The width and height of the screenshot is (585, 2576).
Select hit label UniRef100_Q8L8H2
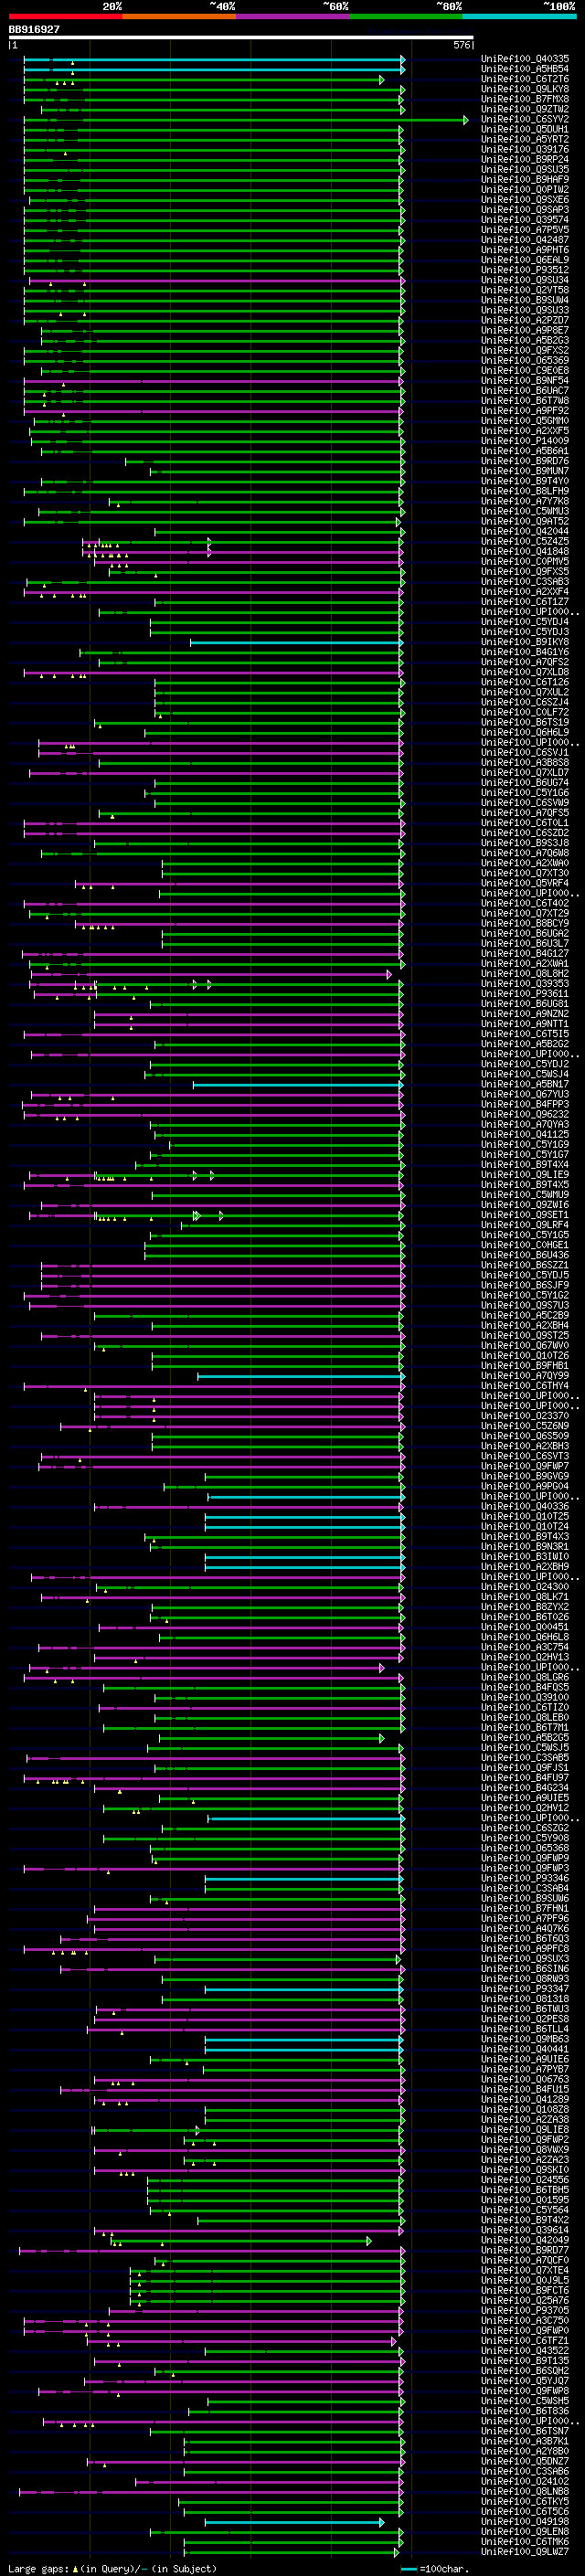pos(525,973)
